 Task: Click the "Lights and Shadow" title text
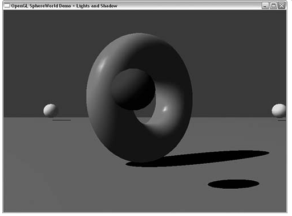[96, 6]
